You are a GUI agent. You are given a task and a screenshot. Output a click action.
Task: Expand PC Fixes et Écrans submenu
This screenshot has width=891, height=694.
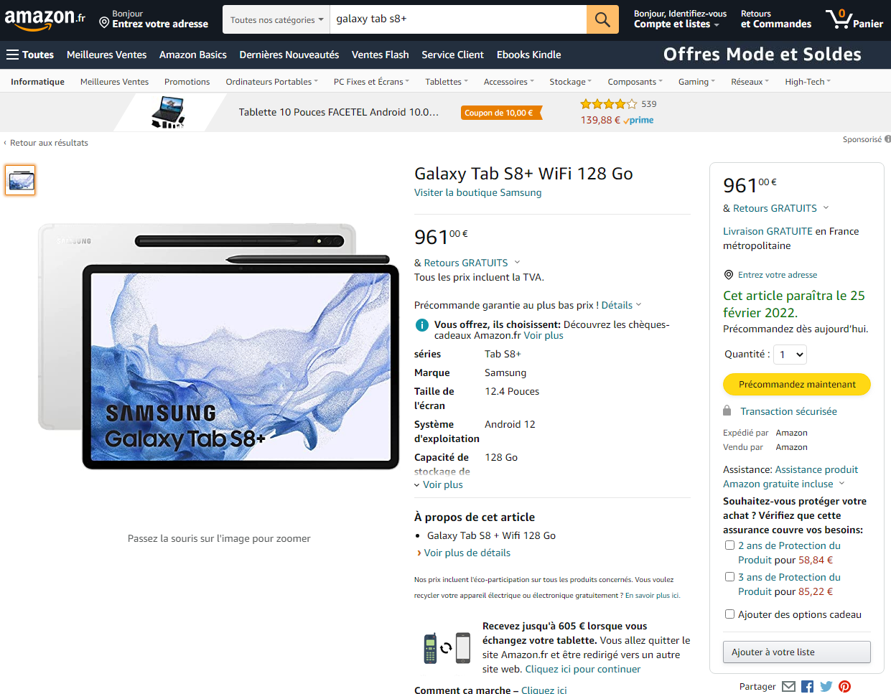[x=371, y=82]
